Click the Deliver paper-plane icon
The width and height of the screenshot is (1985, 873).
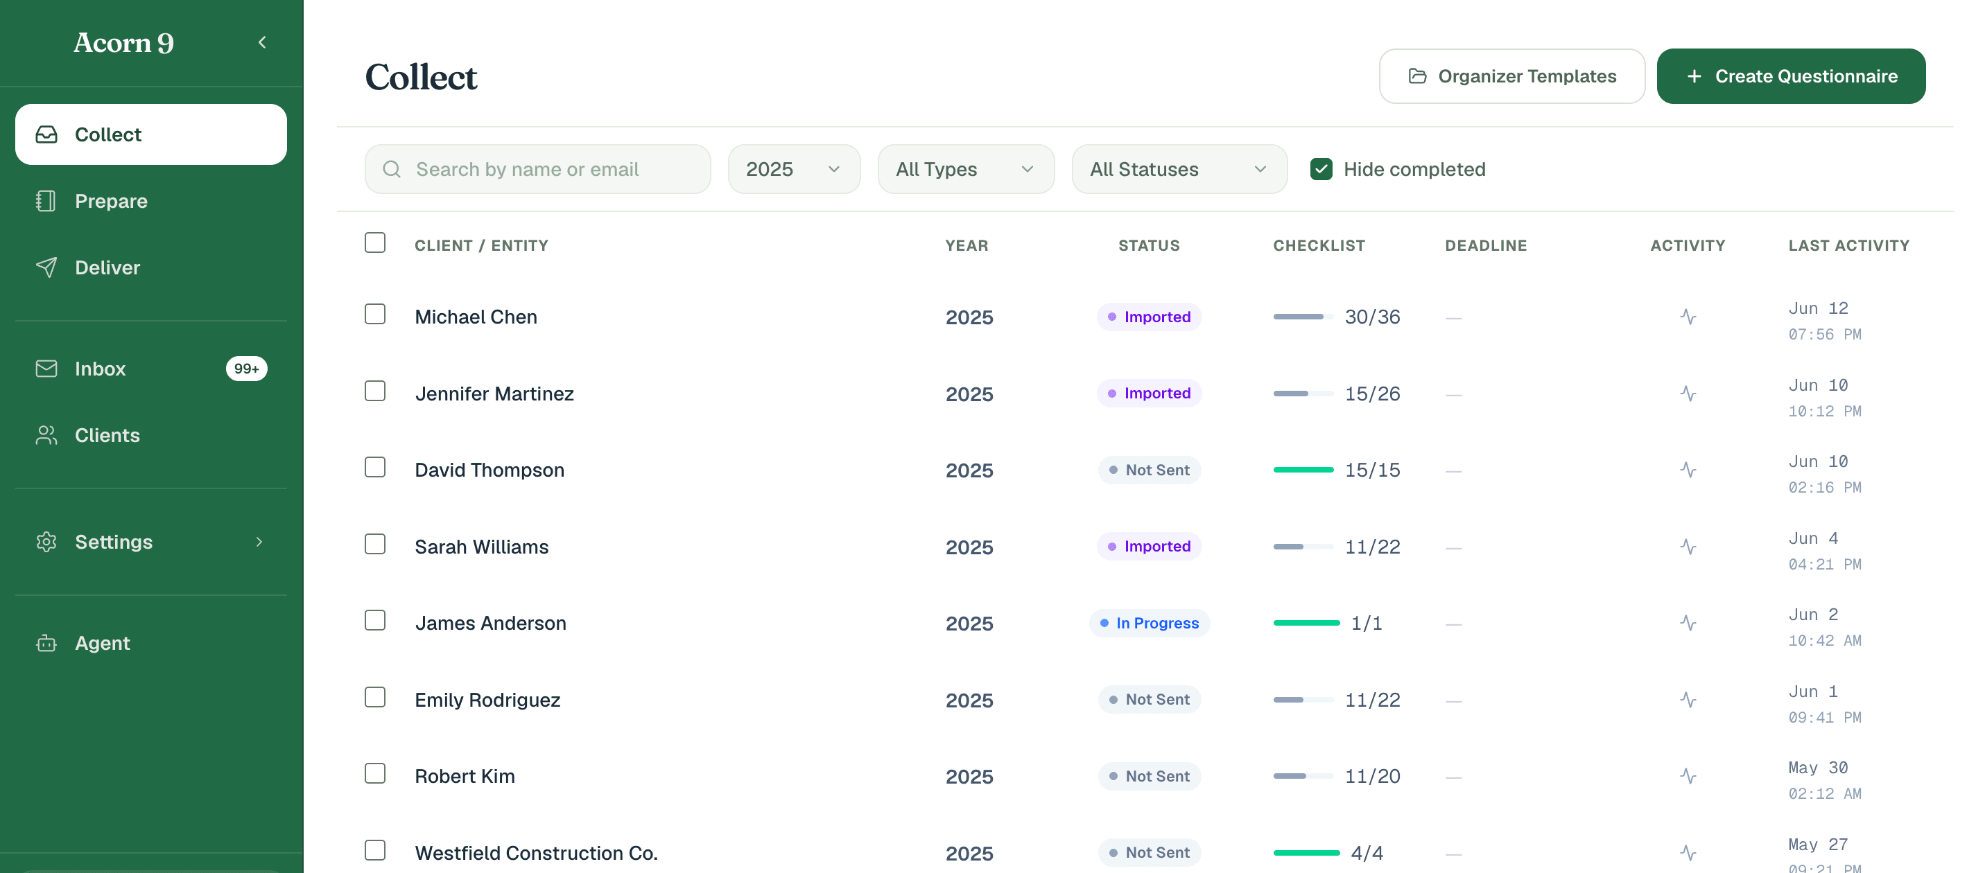[x=46, y=267]
